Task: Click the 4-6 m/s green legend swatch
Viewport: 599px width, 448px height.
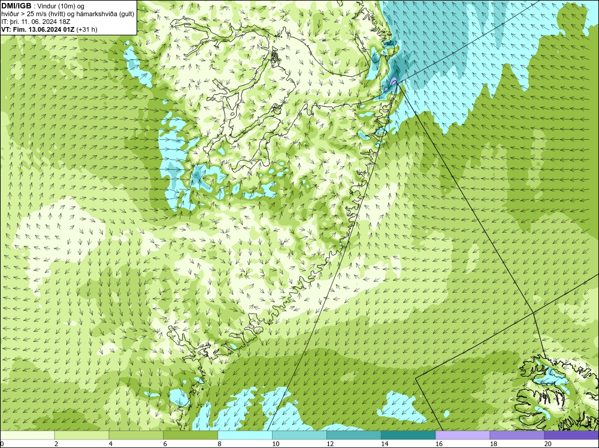Action: (x=136, y=435)
